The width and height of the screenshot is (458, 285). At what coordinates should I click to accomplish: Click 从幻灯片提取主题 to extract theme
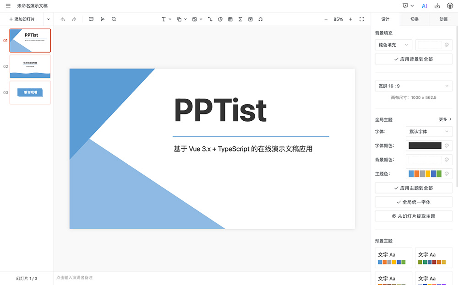coord(413,216)
